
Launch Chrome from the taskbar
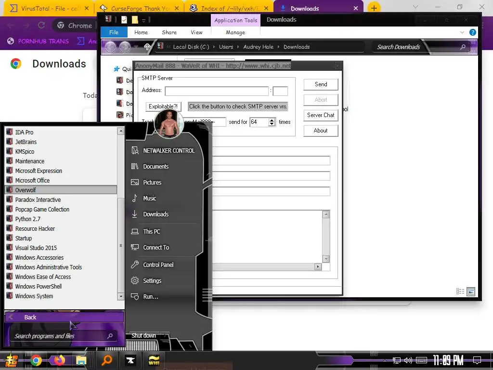(x=36, y=360)
